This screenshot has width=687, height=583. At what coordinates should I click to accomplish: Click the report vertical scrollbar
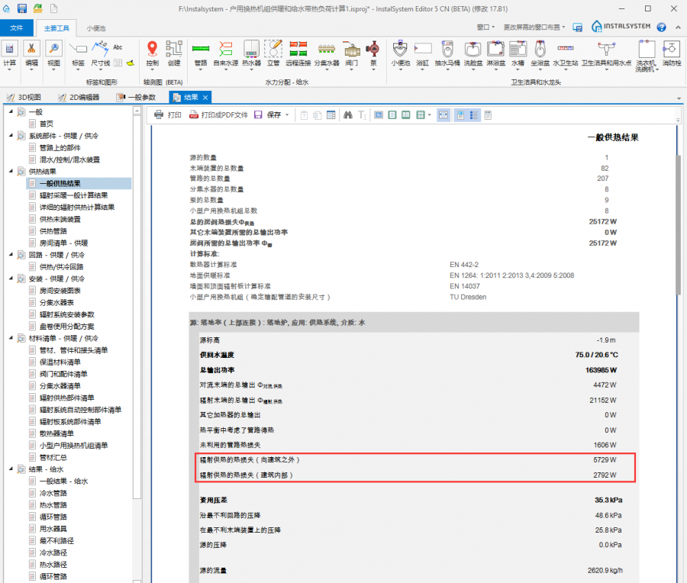pos(678,198)
